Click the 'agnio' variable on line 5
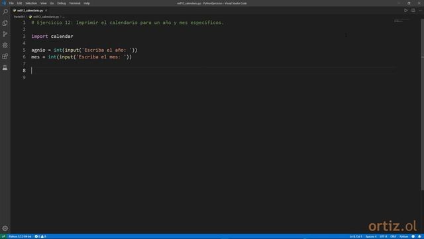The height and width of the screenshot is (239, 424). point(38,50)
